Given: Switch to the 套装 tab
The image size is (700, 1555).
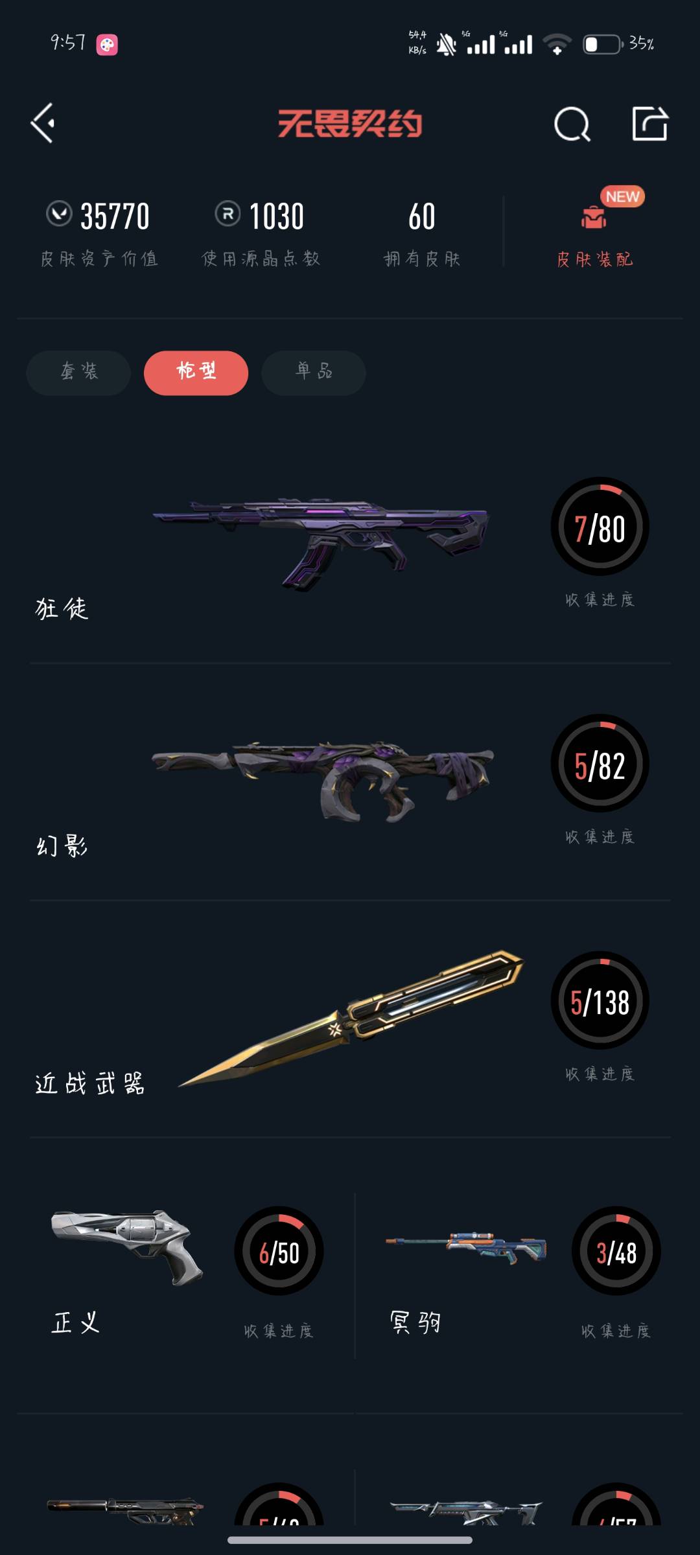Looking at the screenshot, I should (78, 373).
